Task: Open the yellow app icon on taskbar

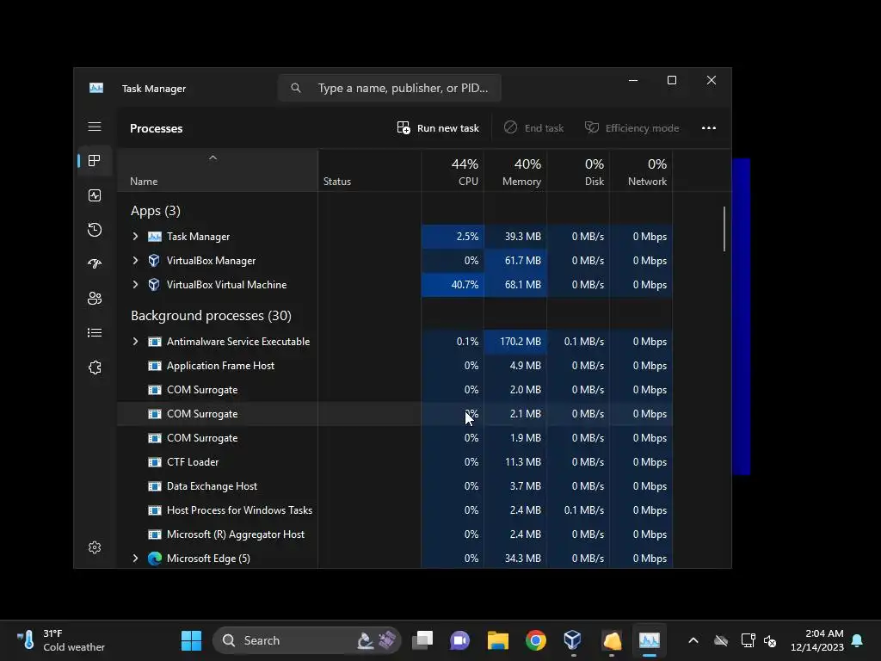Action: point(612,640)
